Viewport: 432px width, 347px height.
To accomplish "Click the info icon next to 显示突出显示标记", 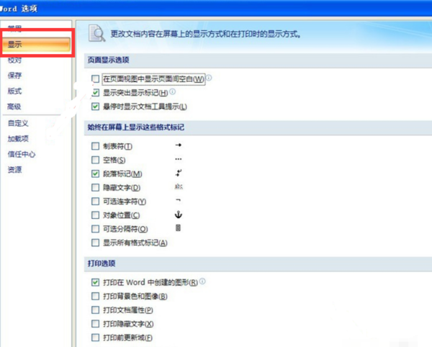I will pos(173,91).
